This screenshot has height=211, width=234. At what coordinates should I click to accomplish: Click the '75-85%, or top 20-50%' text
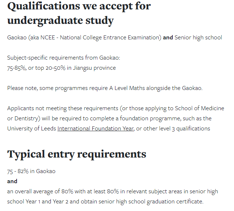point(36,68)
